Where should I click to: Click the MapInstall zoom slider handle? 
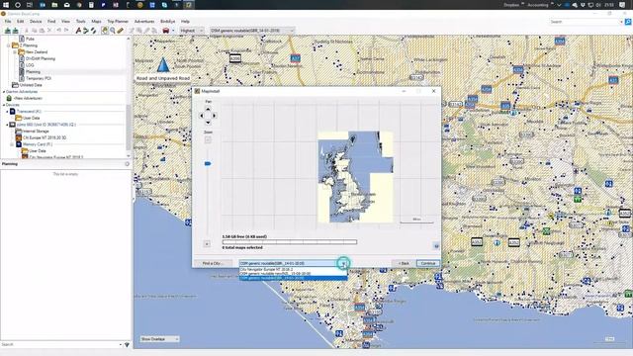pos(208,163)
